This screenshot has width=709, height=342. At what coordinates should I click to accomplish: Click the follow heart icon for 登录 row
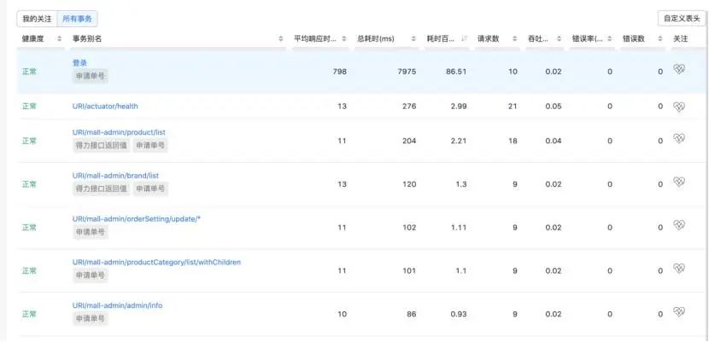pos(679,70)
